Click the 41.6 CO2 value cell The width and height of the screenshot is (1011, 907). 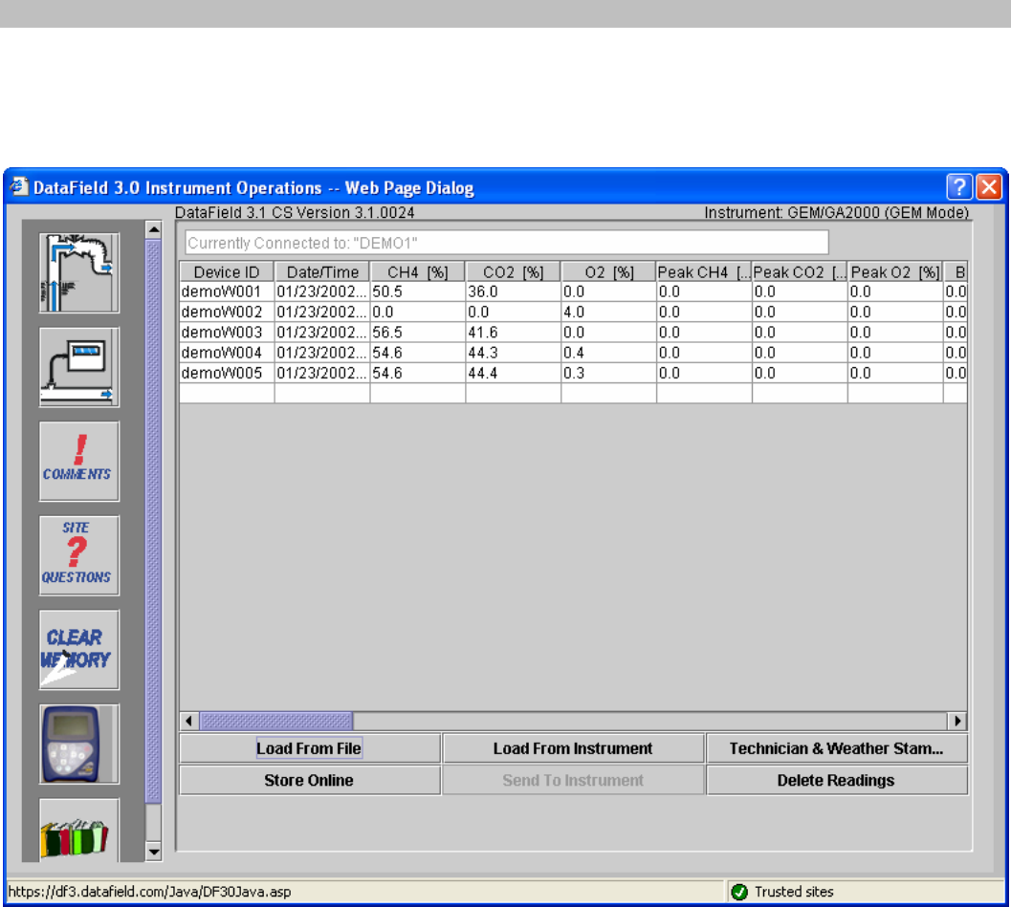pyautogui.click(x=514, y=333)
